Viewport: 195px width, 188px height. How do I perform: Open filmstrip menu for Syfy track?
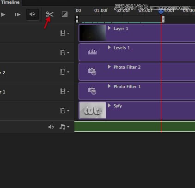coord(65,111)
